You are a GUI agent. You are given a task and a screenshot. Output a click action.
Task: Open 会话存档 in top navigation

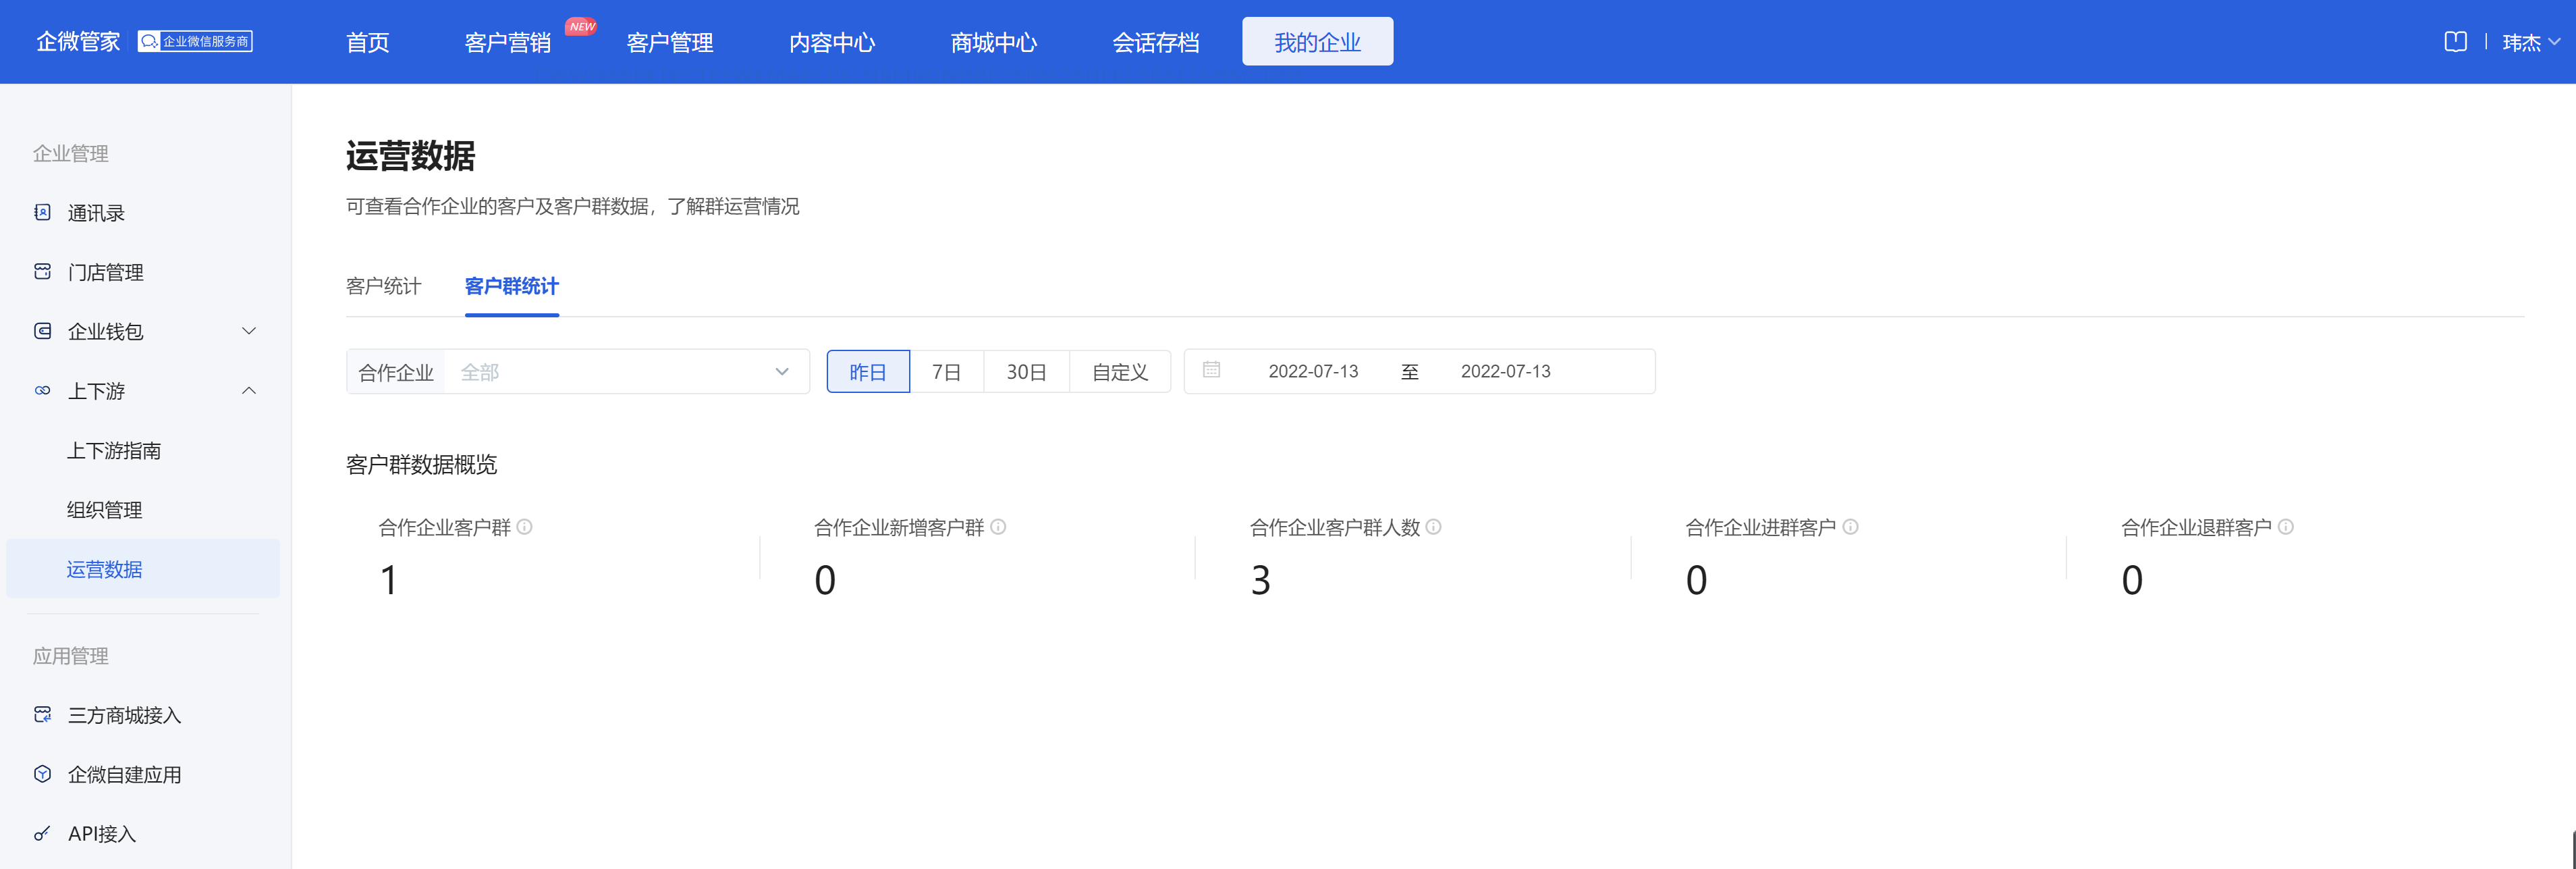click(x=1156, y=42)
